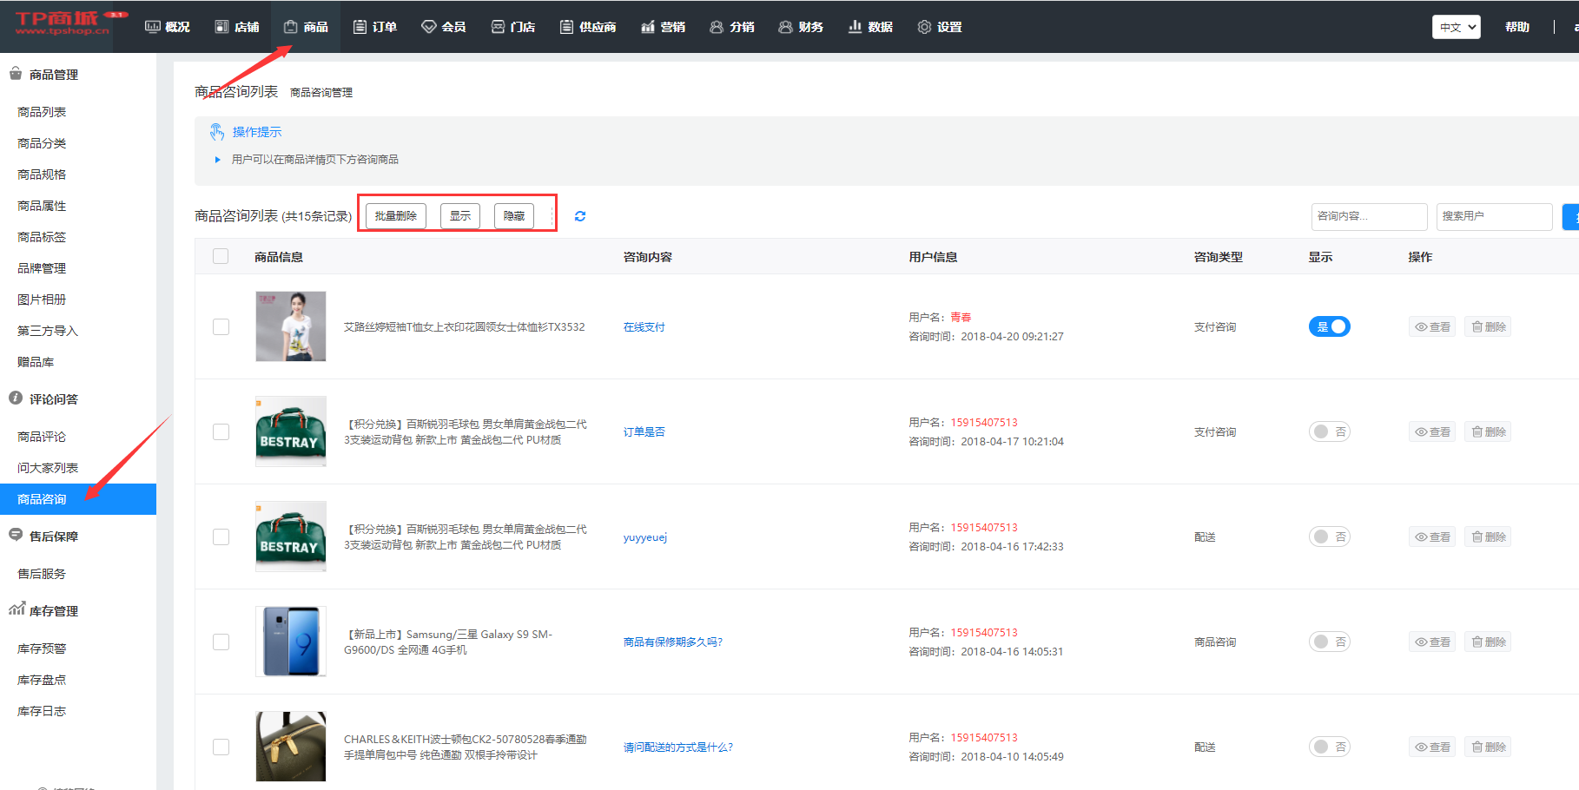
Task: Turn off display toggle for 在线支付 inquiry
Action: [1329, 327]
